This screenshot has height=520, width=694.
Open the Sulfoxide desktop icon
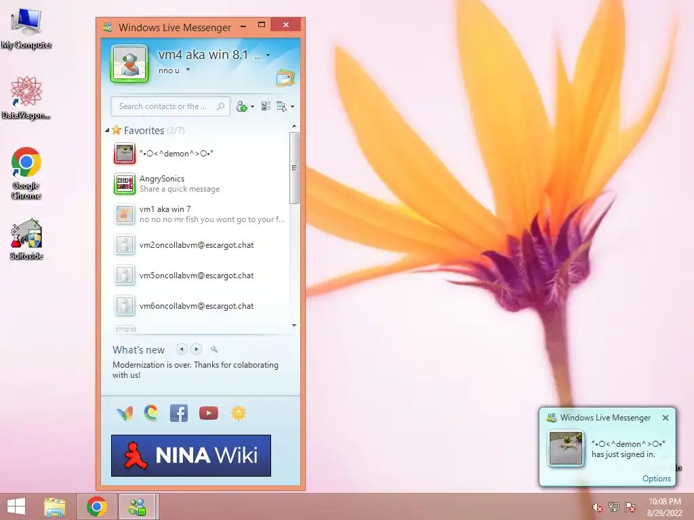coord(26,239)
